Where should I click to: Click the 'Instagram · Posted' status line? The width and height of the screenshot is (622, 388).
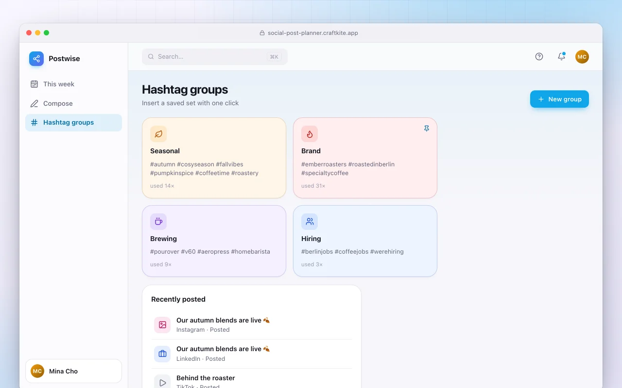pos(203,330)
